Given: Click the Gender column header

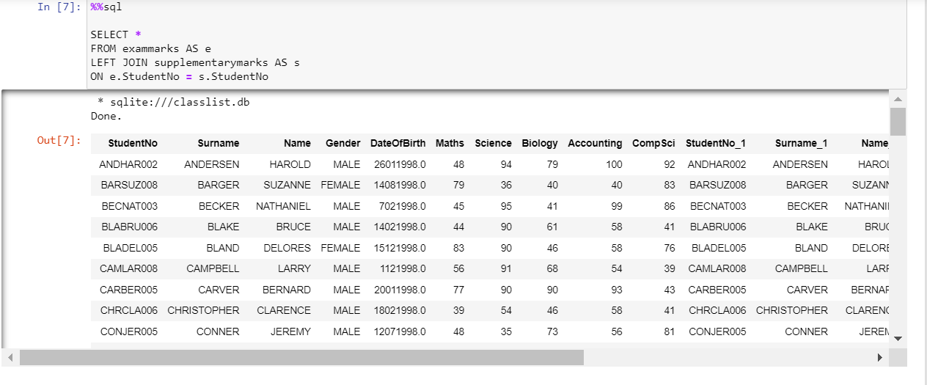Looking at the screenshot, I should click(343, 143).
